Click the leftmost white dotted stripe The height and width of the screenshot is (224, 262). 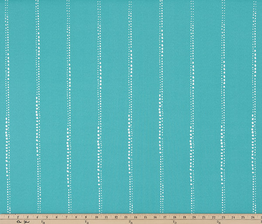7,109
